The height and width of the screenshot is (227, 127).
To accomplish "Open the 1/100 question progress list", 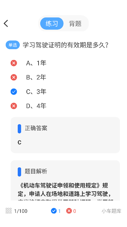I will pyautogui.click(x=21, y=211).
